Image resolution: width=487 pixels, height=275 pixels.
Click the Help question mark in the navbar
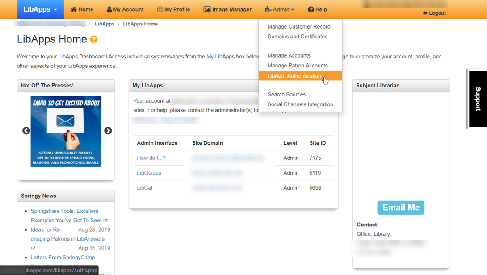(310, 9)
